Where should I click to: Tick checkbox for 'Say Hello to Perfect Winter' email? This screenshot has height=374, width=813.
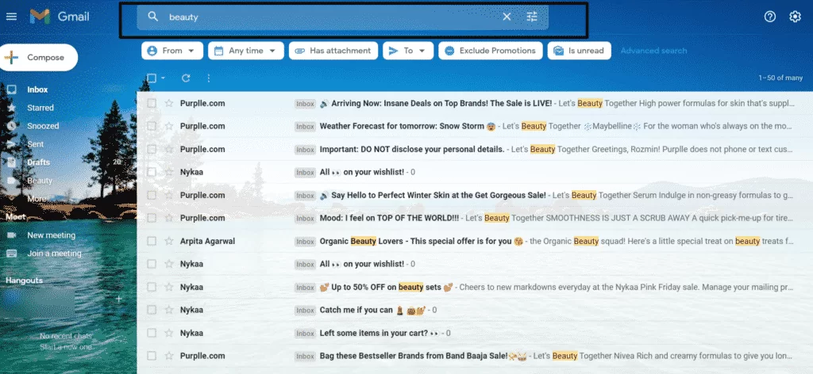[152, 195]
